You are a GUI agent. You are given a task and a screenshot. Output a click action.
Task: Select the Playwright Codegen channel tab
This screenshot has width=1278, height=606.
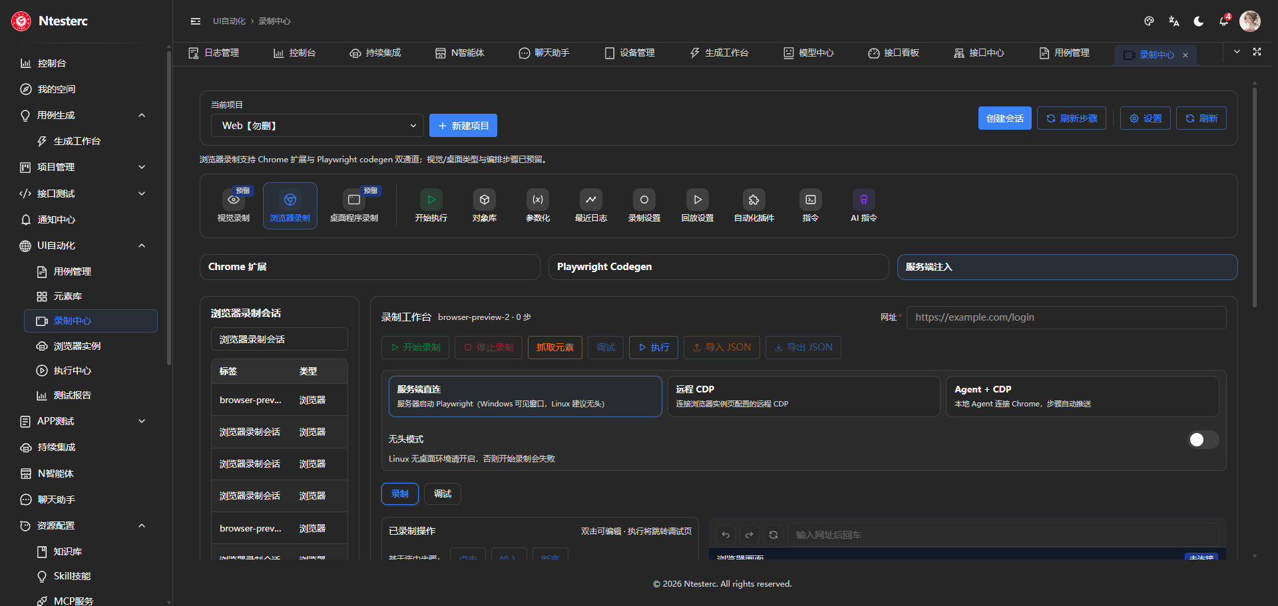[719, 267]
